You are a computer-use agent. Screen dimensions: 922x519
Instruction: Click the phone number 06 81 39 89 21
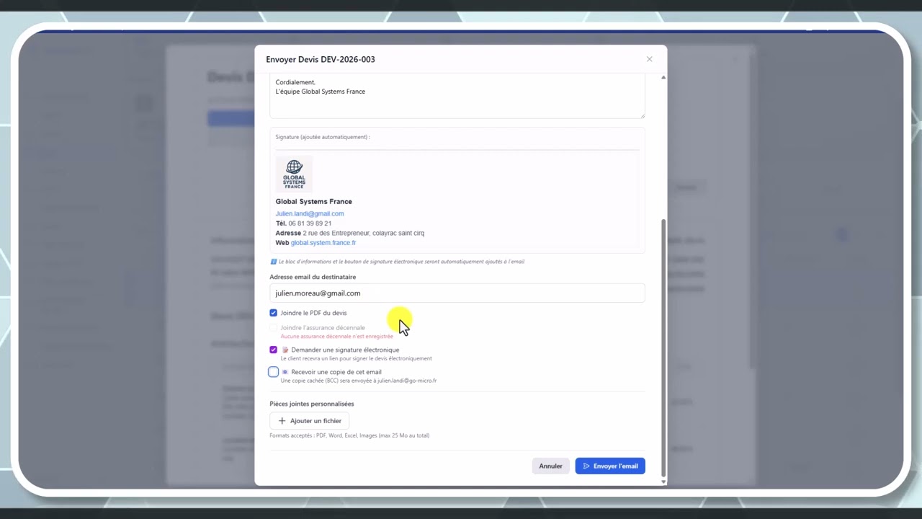pos(310,223)
